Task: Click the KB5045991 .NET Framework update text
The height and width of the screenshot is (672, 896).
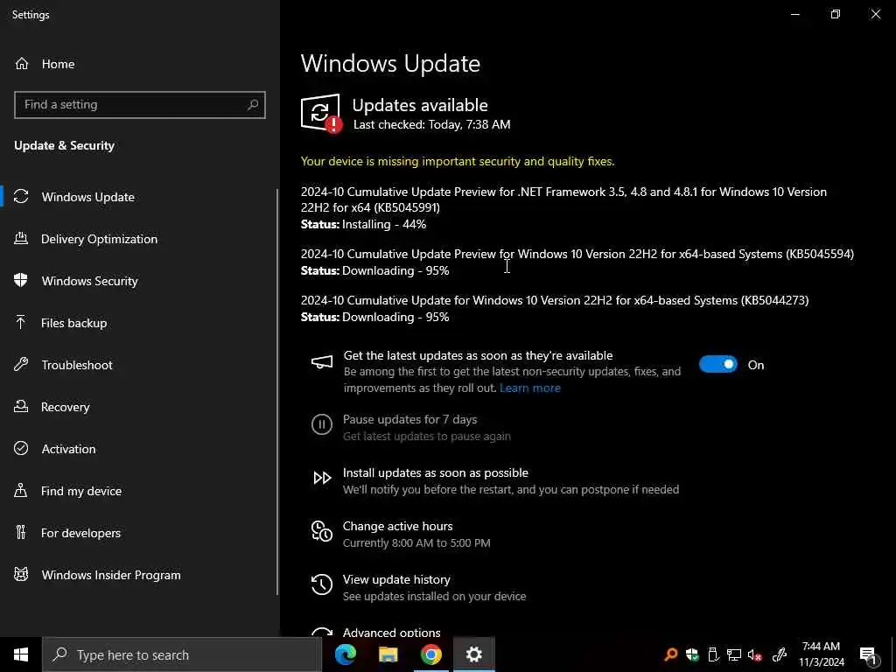Action: coord(563,199)
